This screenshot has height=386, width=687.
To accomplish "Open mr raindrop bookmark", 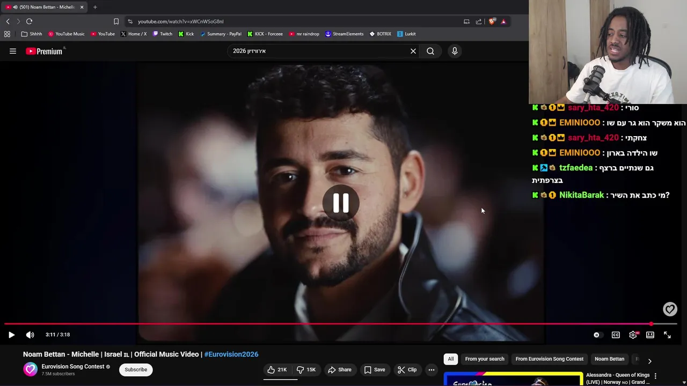I will click(x=304, y=34).
